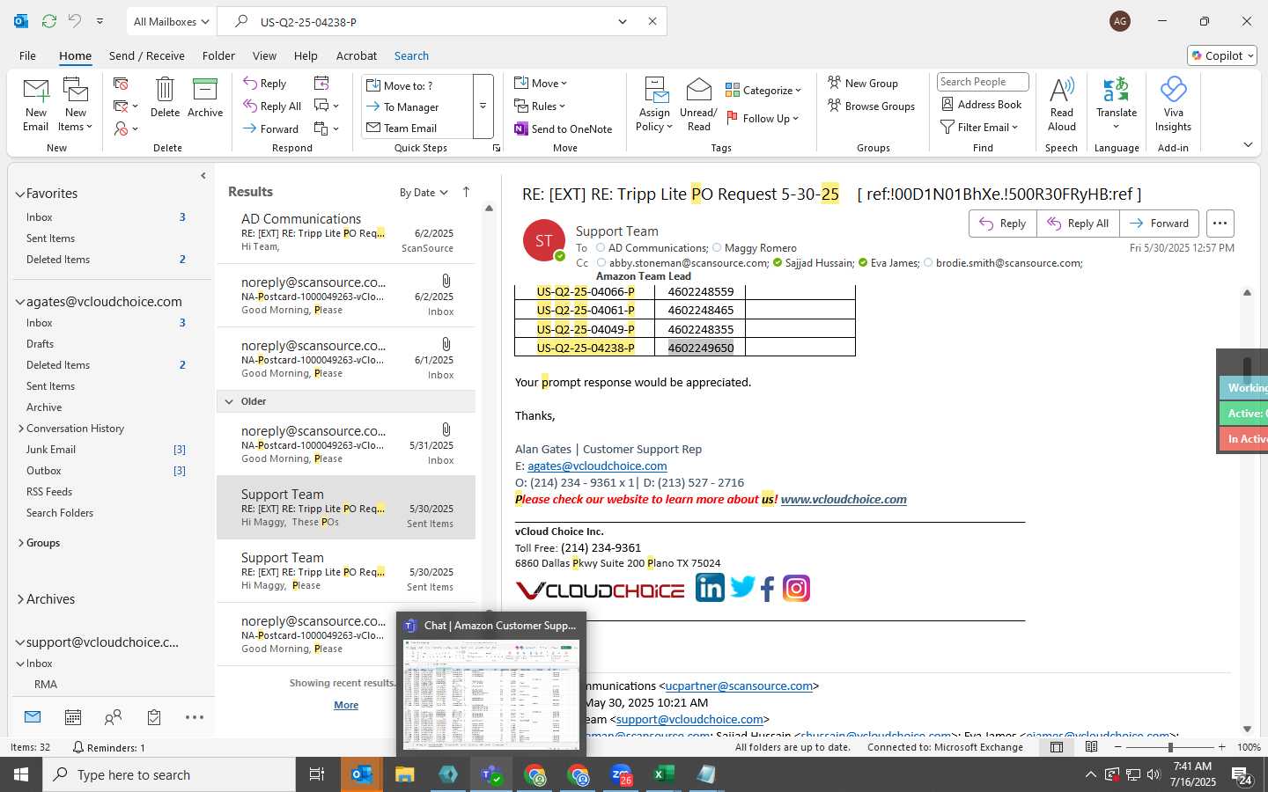1268x792 pixels.
Task: Open the Filter Email dropdown
Action: [979, 127]
